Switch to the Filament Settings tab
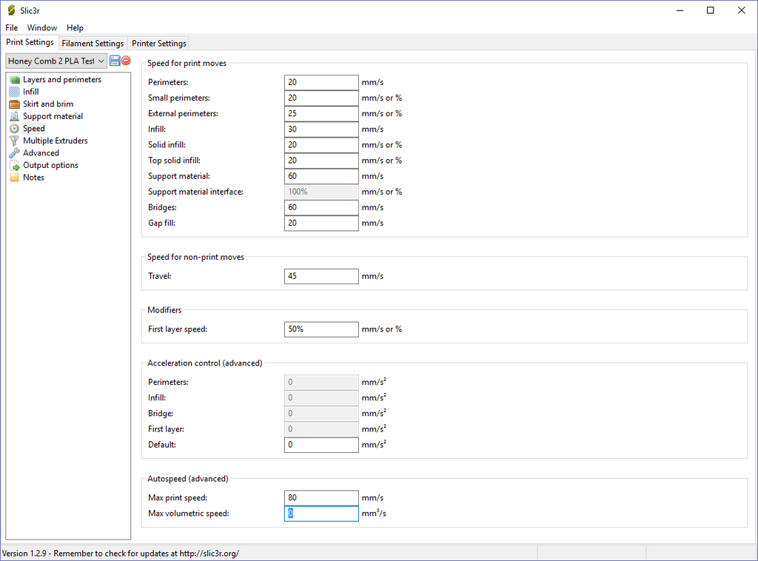This screenshot has width=758, height=561. (x=93, y=44)
